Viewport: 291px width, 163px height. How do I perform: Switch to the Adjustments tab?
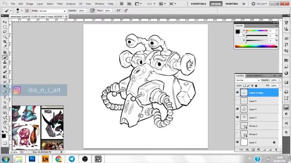click(255, 76)
